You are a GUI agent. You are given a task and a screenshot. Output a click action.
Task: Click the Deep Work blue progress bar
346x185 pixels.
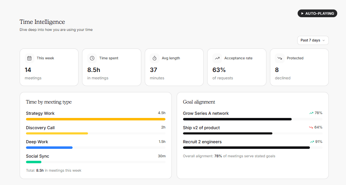tap(96, 148)
